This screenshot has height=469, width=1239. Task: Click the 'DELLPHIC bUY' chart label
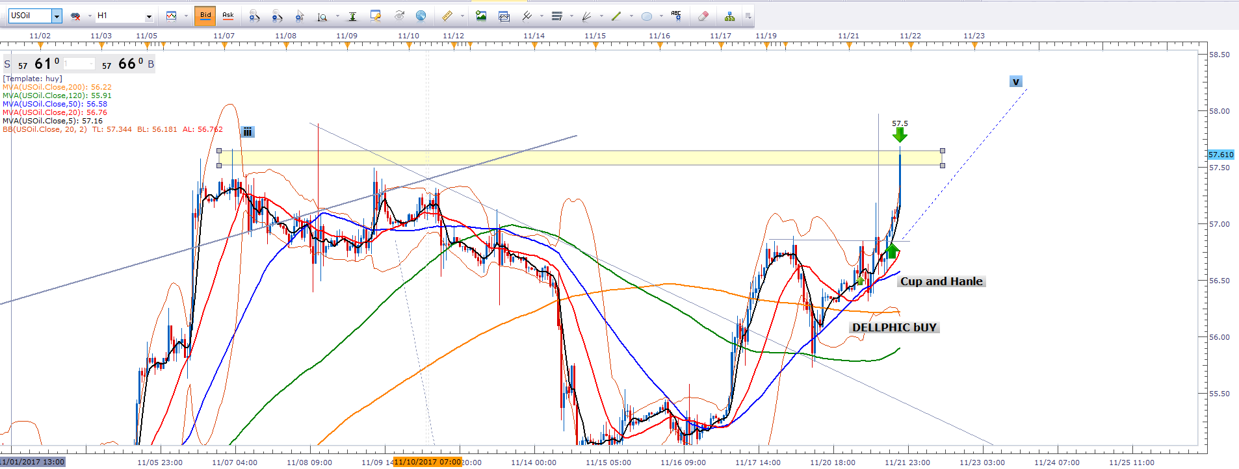(894, 327)
